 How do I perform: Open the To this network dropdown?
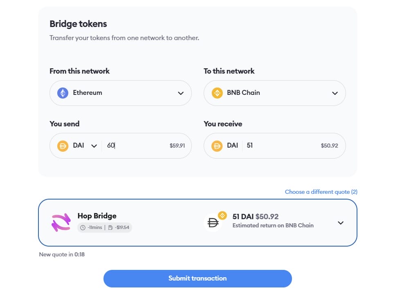tap(335, 93)
